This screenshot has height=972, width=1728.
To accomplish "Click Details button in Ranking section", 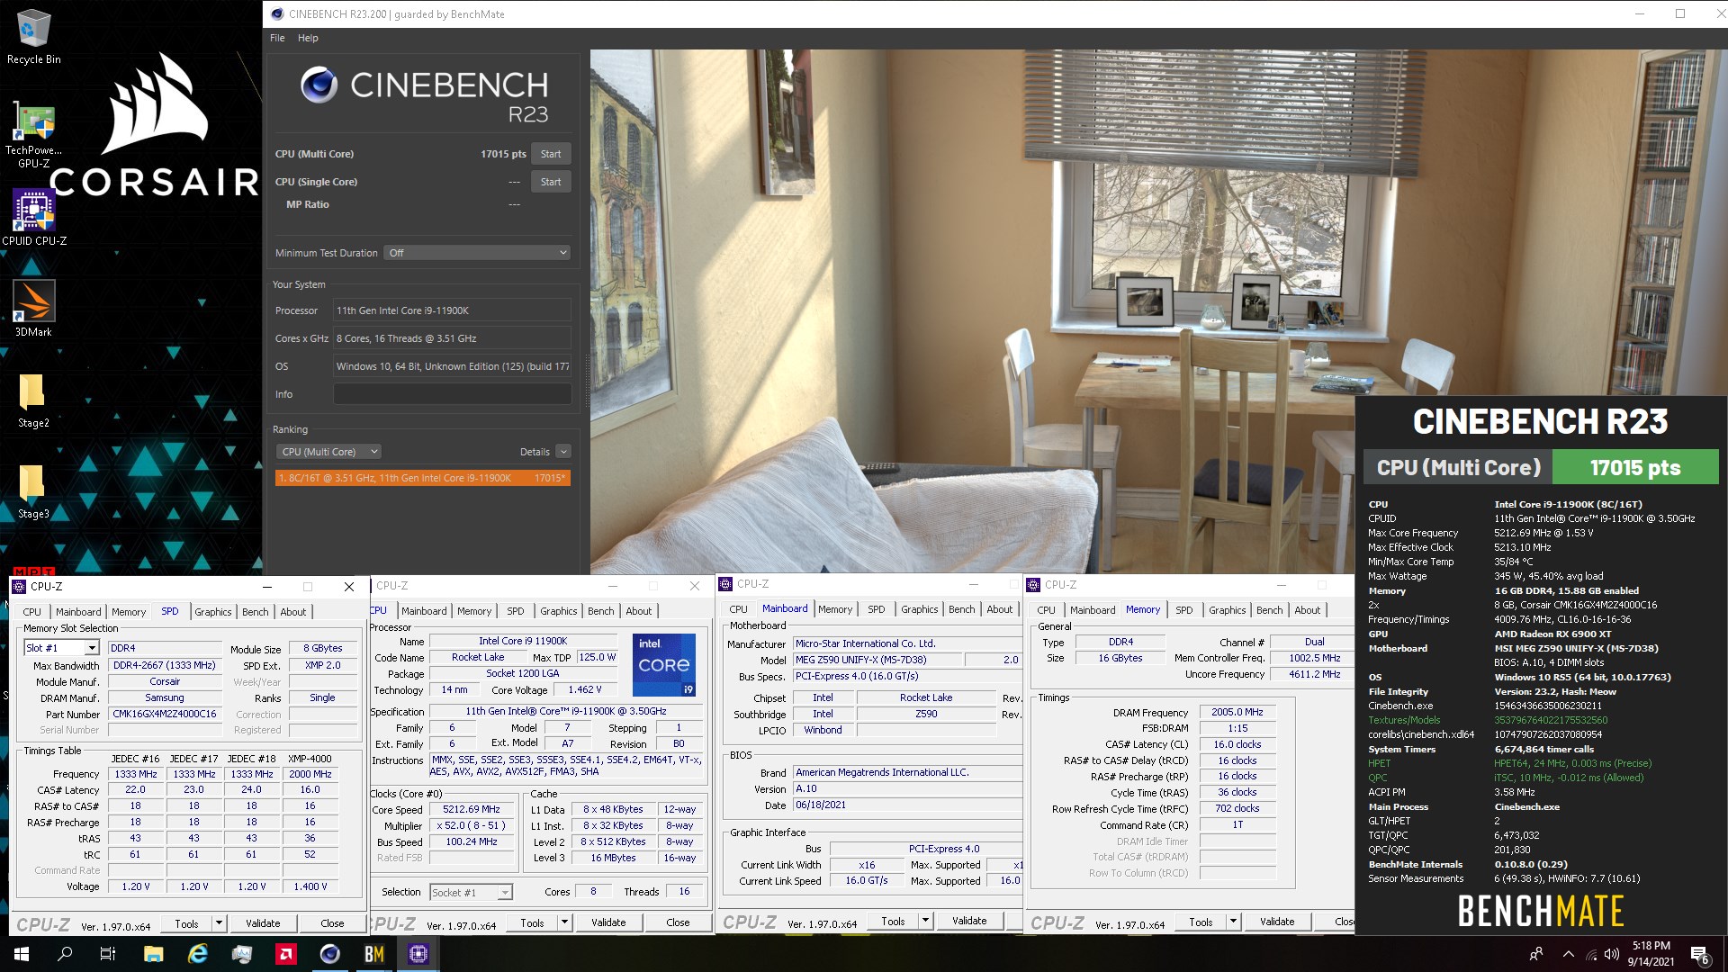I will tap(535, 452).
